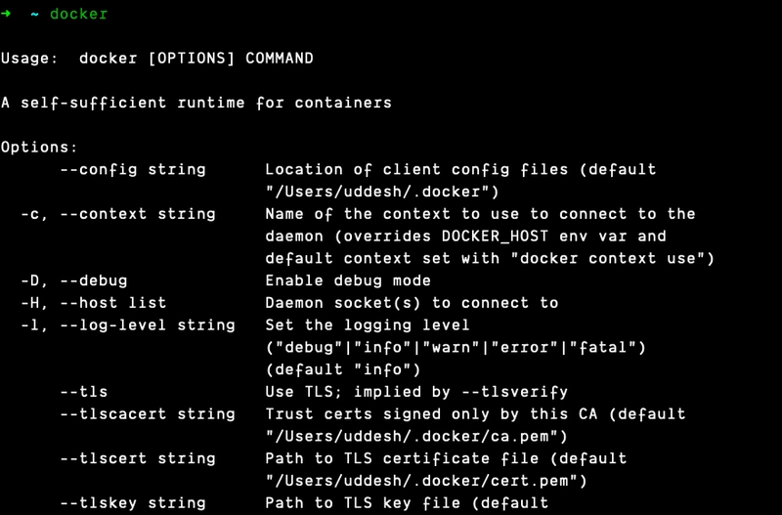Click the /Users/uddesh/.docker default path
782x515 pixels.
pos(382,192)
